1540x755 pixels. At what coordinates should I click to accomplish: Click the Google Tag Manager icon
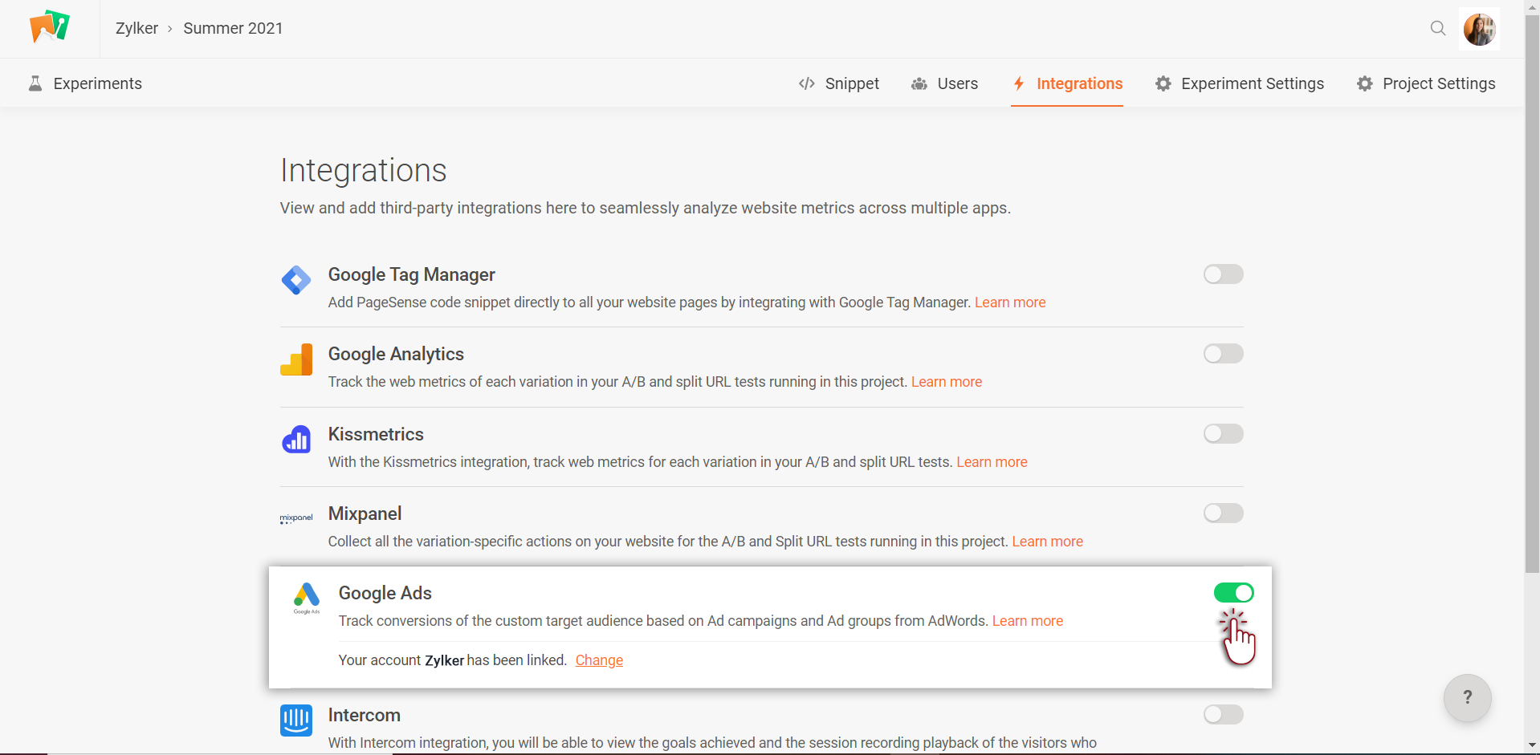pyautogui.click(x=296, y=280)
